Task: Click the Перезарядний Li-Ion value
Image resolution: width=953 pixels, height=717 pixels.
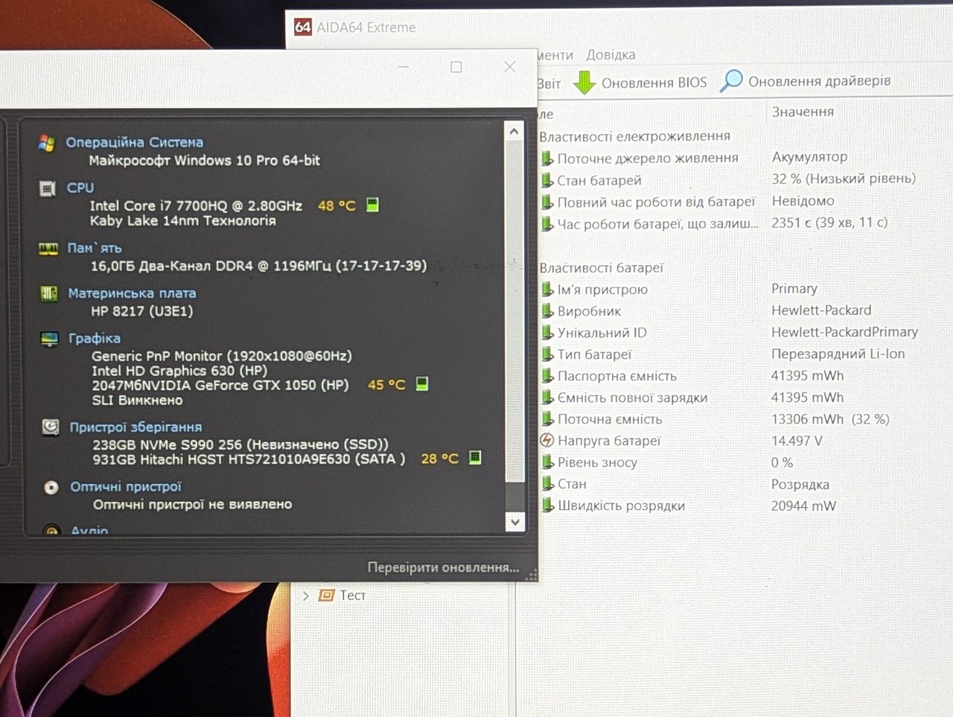Action: click(x=838, y=354)
